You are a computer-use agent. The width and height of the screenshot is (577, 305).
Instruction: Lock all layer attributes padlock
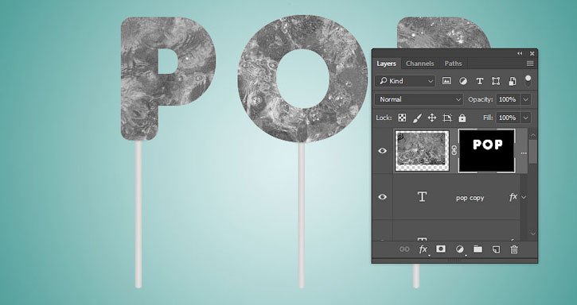[462, 118]
